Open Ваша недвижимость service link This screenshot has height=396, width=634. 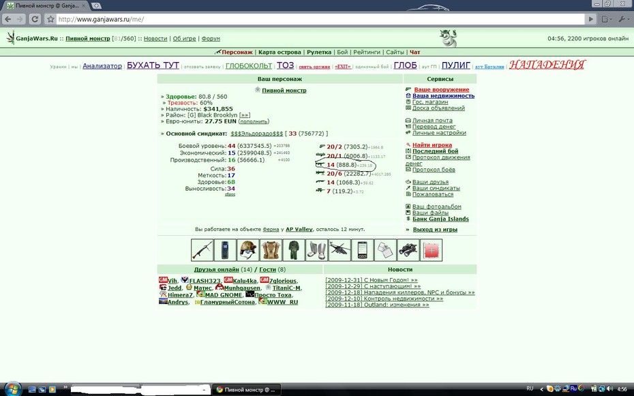[x=443, y=96]
